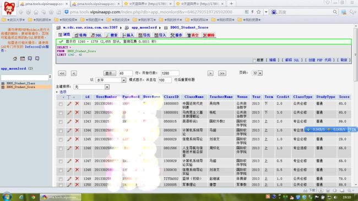The width and height of the screenshot is (358, 201).
Task: Click the 刷新 refresh link in query box
Action: [x=344, y=60]
